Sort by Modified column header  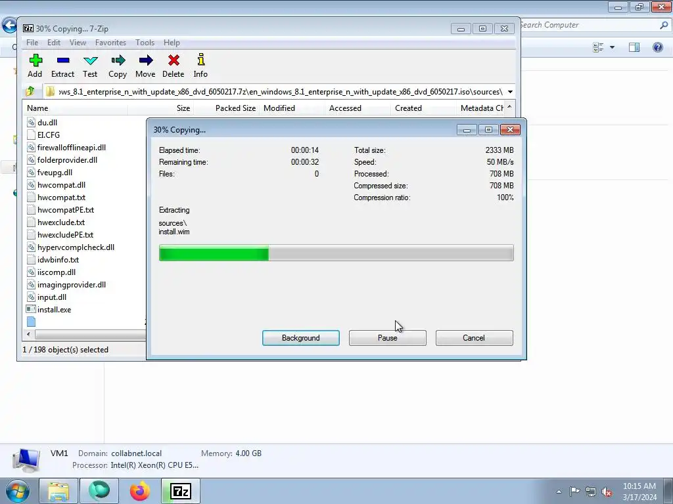point(292,108)
